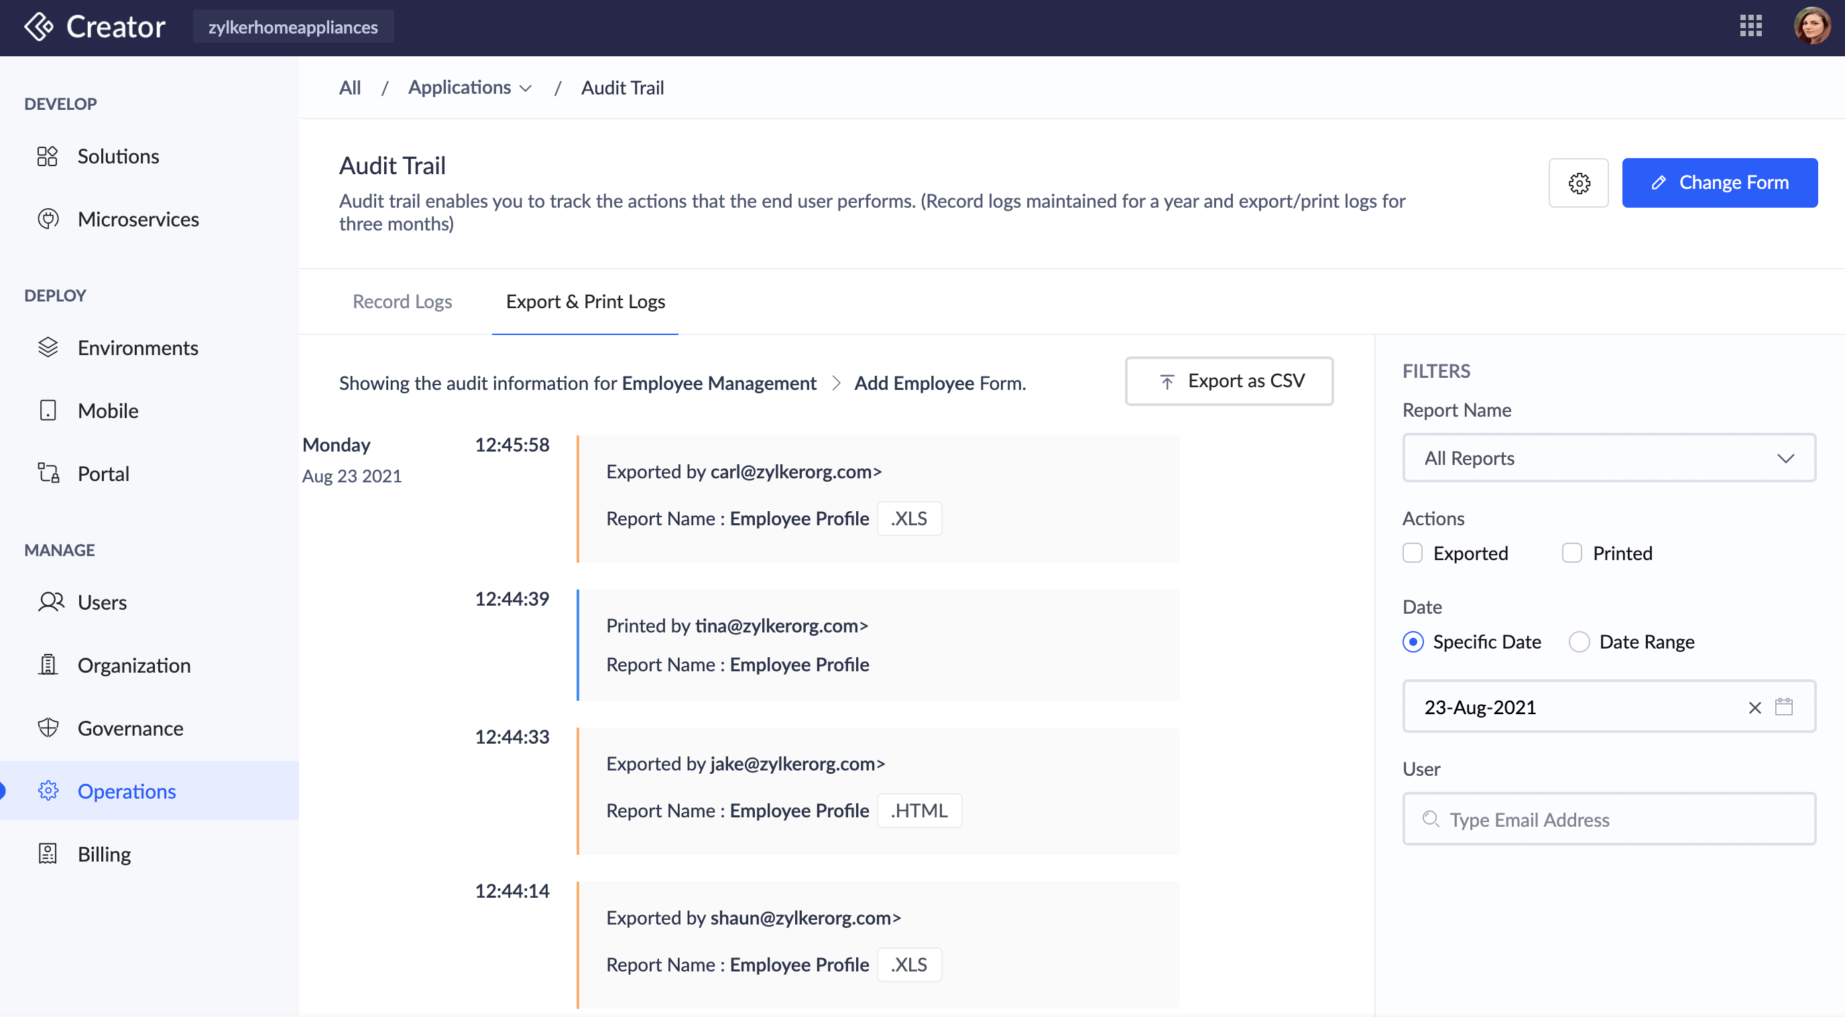Image resolution: width=1845 pixels, height=1017 pixels.
Task: Open Governance in the sidebar
Action: [149, 728]
